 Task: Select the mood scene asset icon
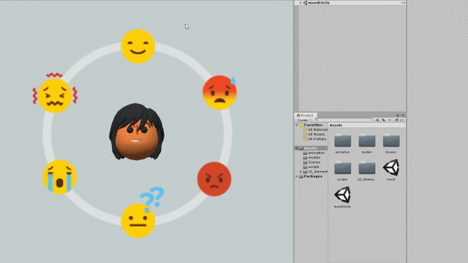pyautogui.click(x=391, y=167)
